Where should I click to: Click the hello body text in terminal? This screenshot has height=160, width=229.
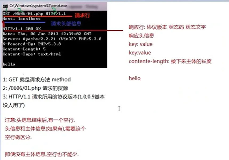tap(9, 64)
